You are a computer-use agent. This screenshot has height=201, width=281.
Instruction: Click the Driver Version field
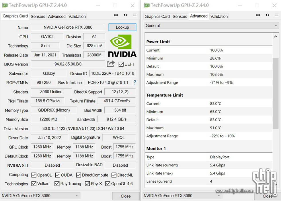83,129
